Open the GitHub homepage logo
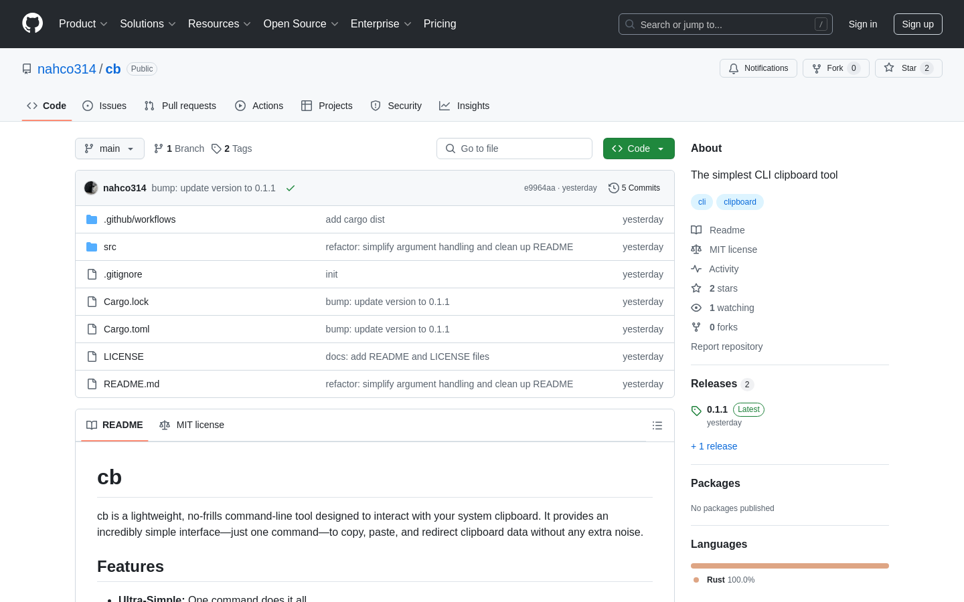 click(x=32, y=23)
